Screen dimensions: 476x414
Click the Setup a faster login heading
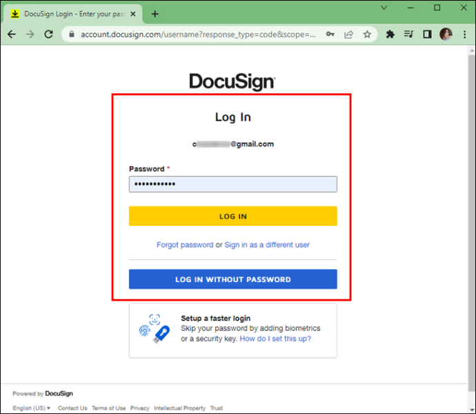pos(215,318)
